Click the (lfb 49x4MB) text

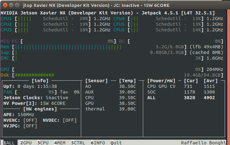(206, 47)
